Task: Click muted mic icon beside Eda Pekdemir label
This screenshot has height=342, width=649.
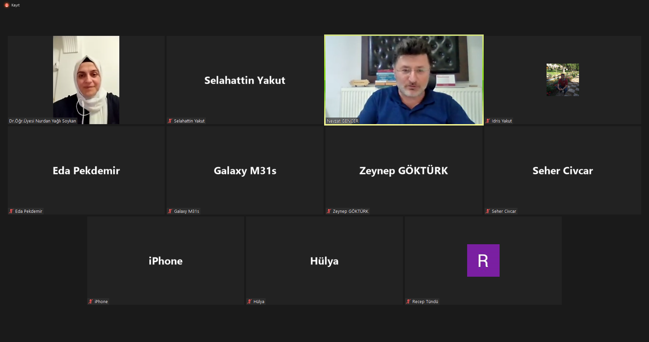Action: pos(11,211)
